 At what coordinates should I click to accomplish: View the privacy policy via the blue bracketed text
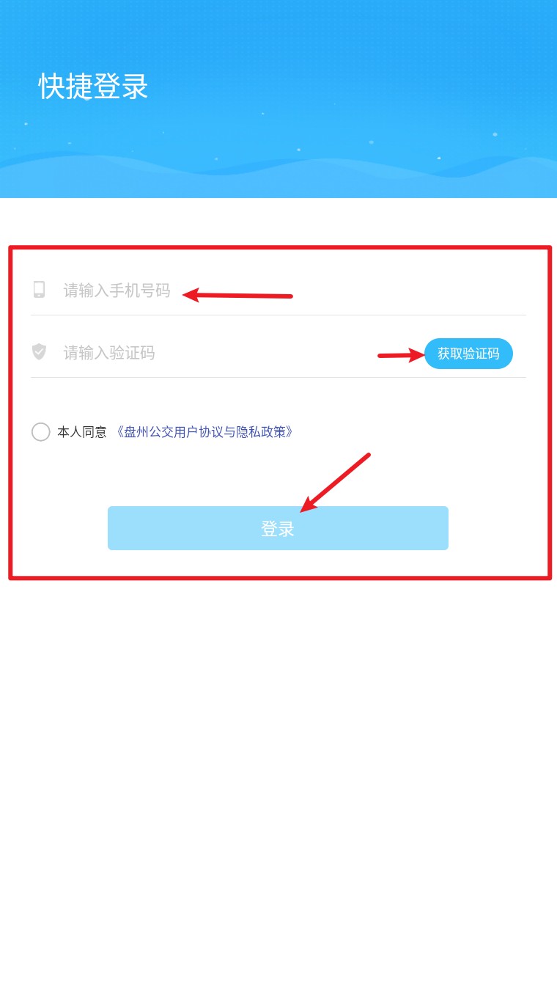204,432
